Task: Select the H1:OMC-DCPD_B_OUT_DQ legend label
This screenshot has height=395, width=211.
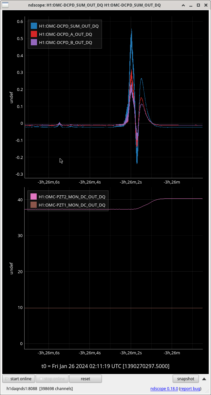Action: coord(66,42)
